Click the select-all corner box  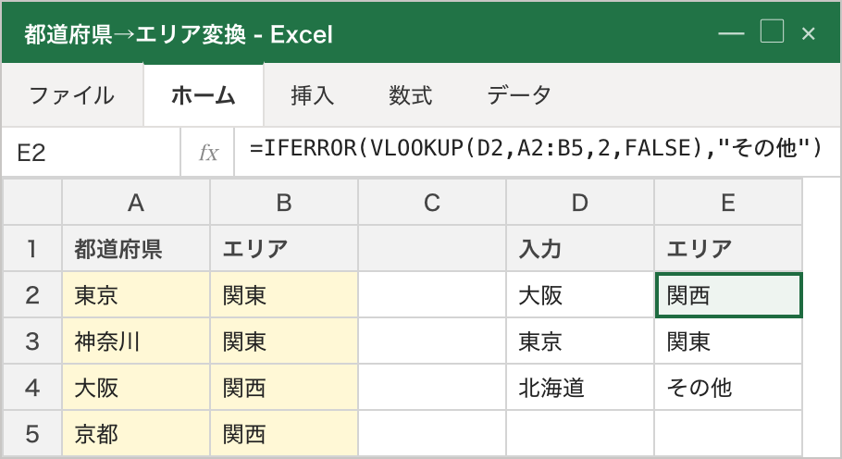coord(32,203)
